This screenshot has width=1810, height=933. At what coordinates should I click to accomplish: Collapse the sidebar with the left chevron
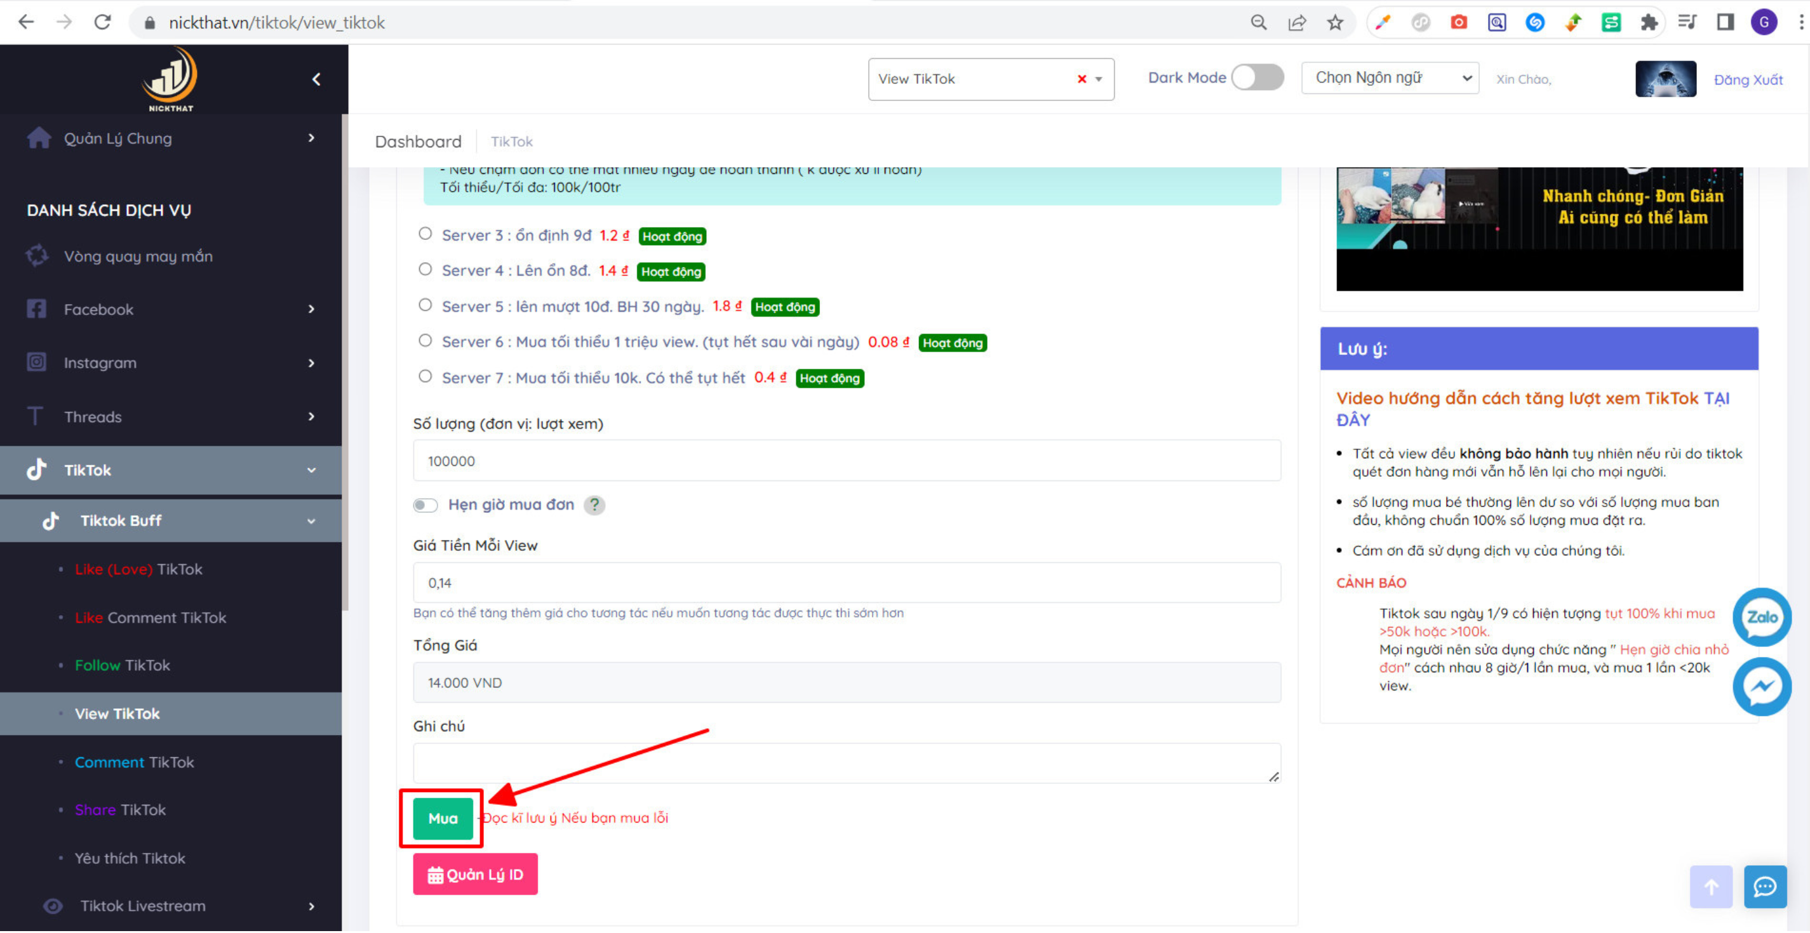316,79
